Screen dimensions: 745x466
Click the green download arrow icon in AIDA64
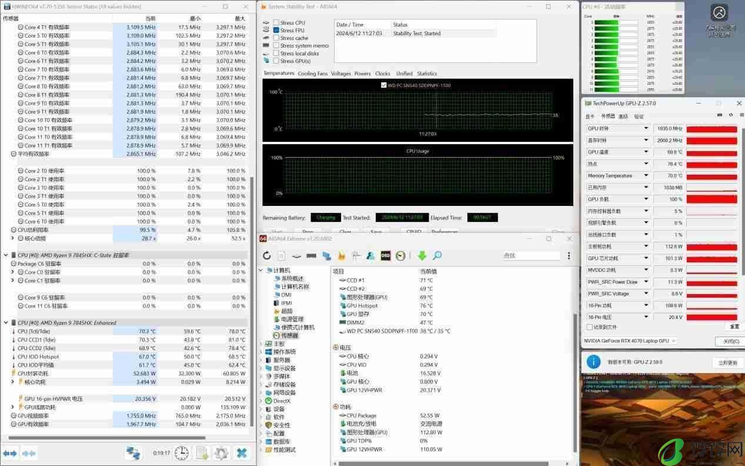coord(422,255)
